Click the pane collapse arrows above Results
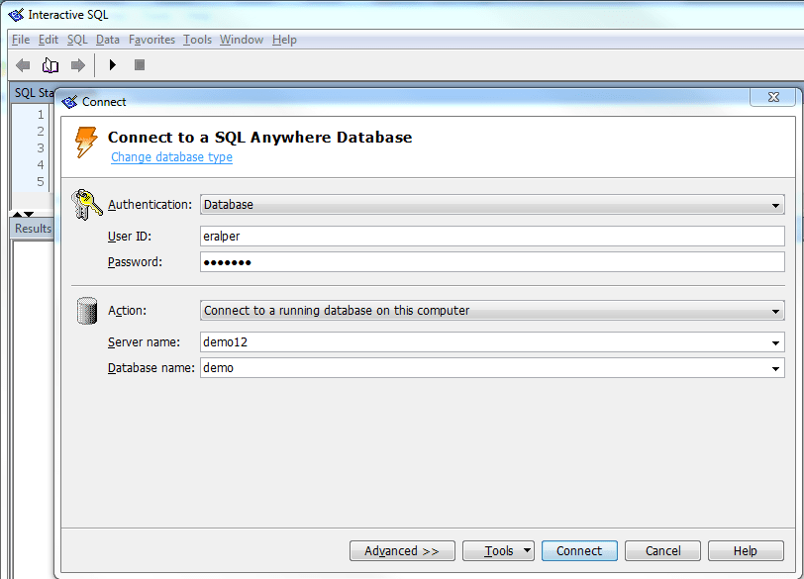Screen dimensions: 804x579 click(x=24, y=214)
